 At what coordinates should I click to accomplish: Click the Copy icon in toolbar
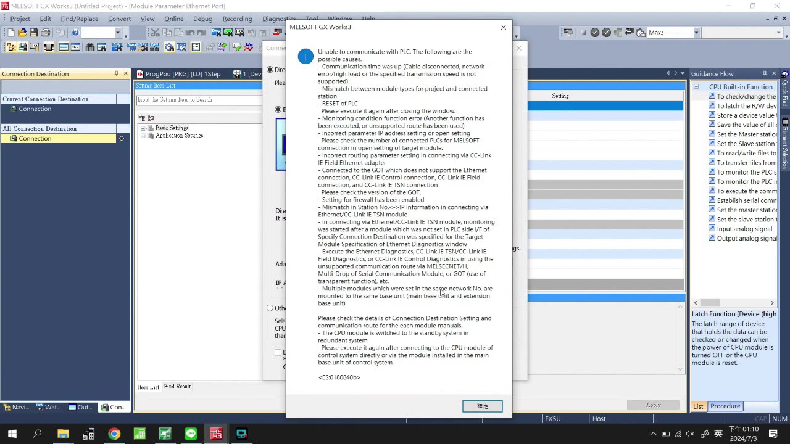(x=167, y=33)
